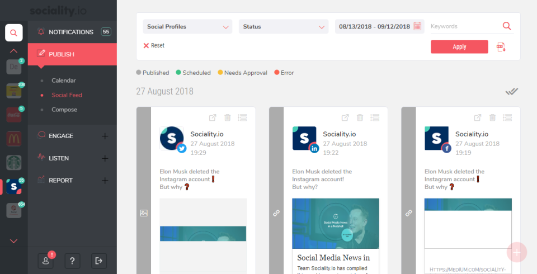The height and width of the screenshot is (274, 537).
Task: Click the search icon in the left rail
Action: (x=13, y=33)
